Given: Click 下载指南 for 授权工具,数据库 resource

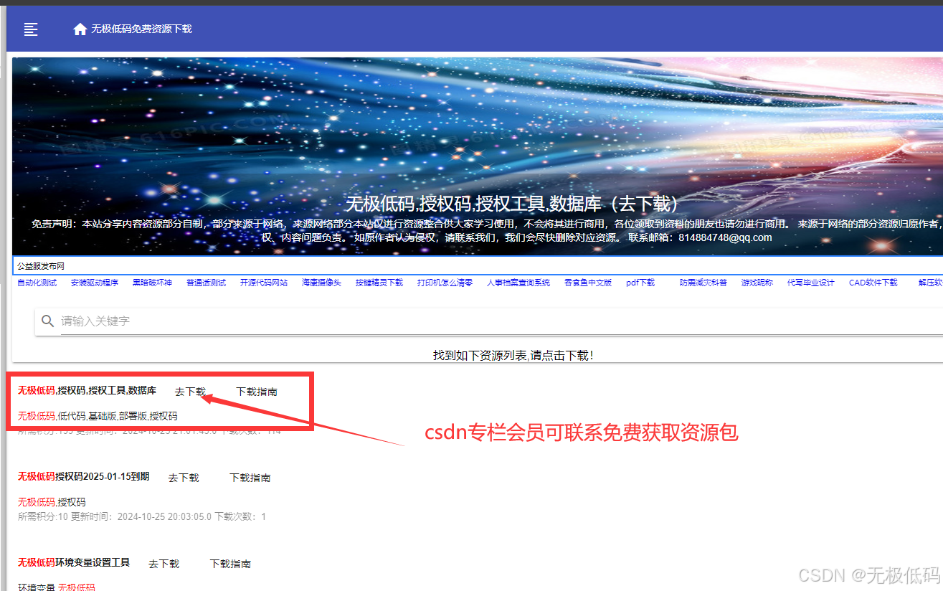Looking at the screenshot, I should 257,392.
